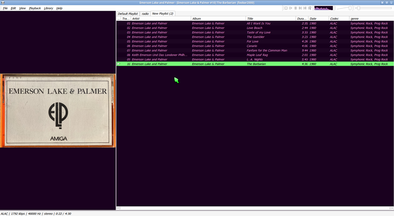Click the now-playing arrow indicator icon
This screenshot has width=394, height=216.
[x=119, y=64]
